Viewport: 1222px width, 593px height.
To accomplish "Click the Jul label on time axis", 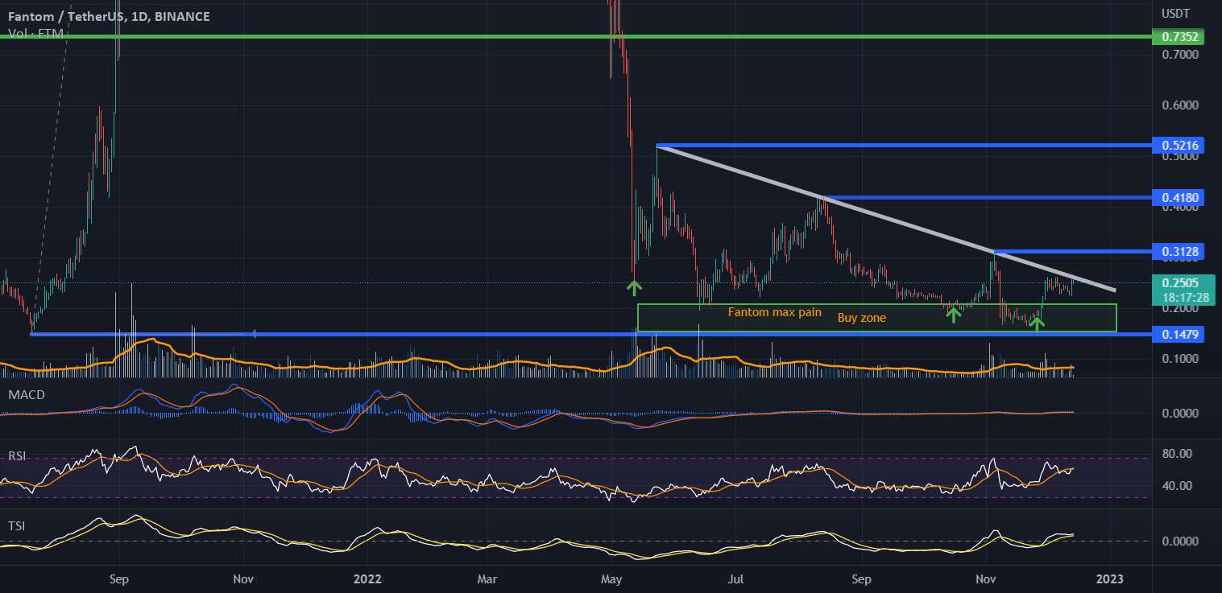I will (x=735, y=579).
